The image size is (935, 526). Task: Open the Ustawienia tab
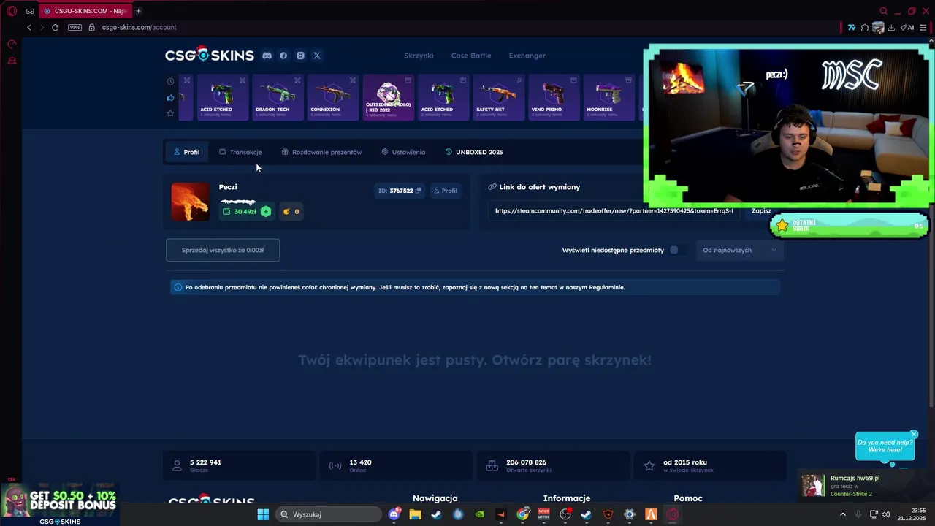coord(403,152)
